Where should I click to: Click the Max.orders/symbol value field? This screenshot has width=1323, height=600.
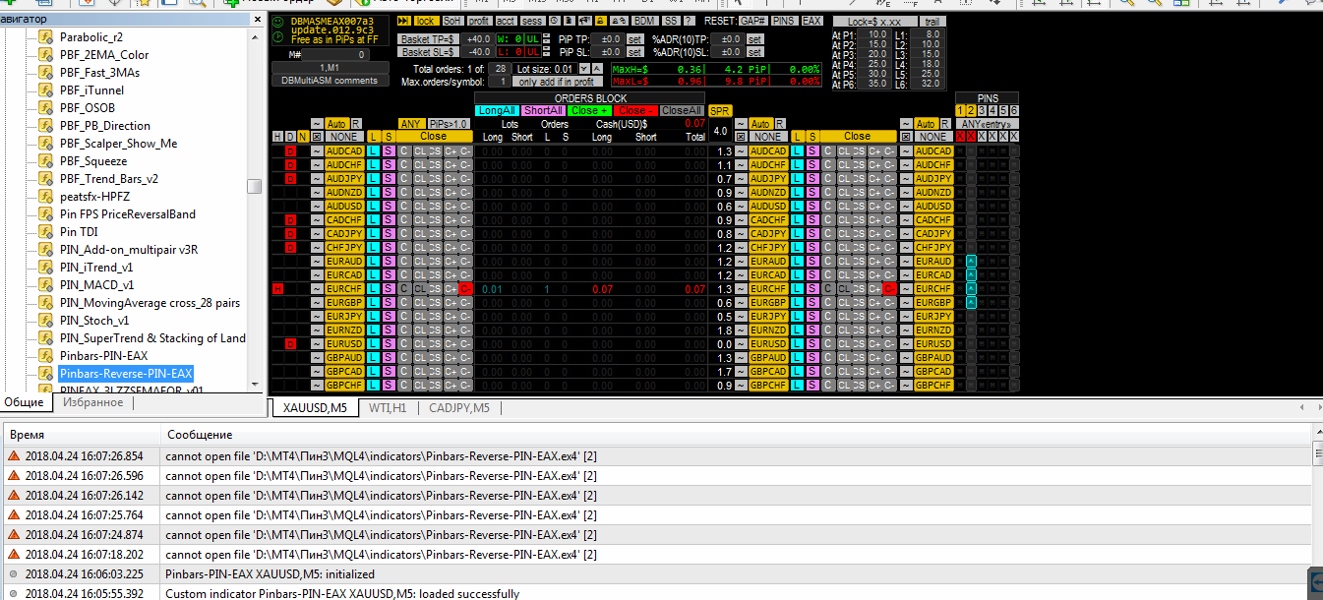point(502,83)
